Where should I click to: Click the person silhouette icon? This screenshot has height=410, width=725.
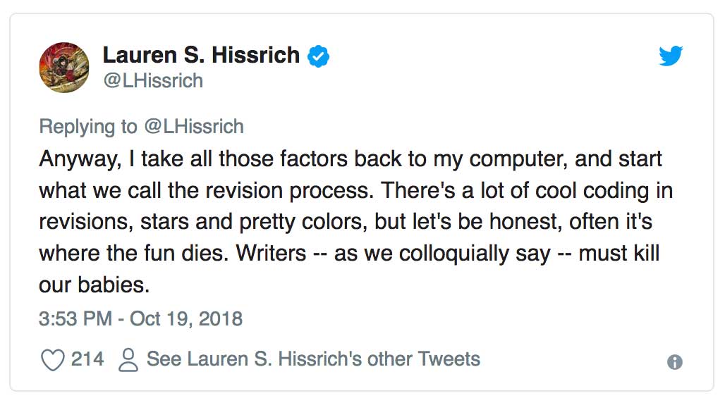[128, 360]
